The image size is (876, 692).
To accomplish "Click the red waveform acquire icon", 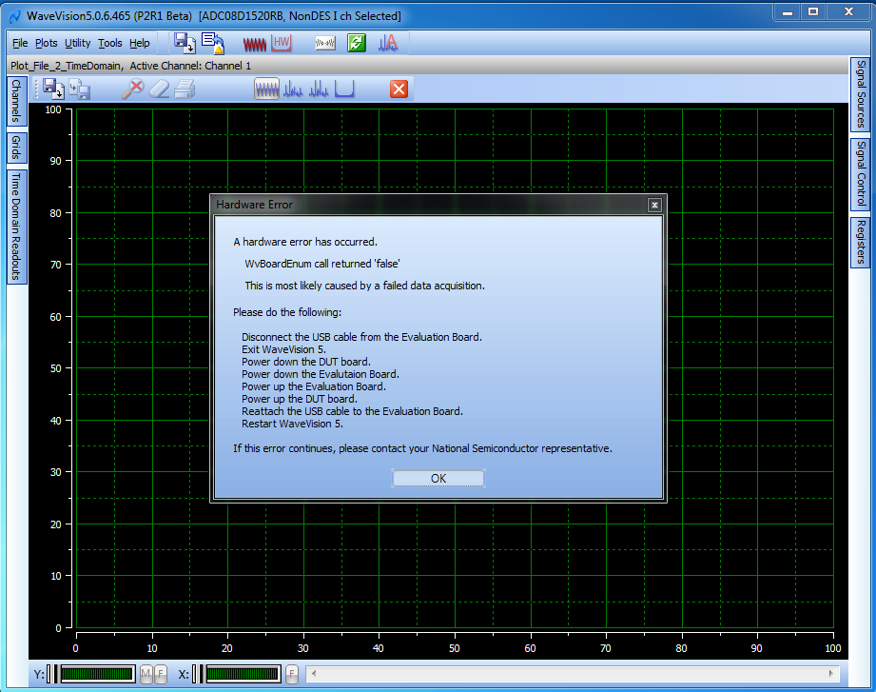I will pyautogui.click(x=255, y=44).
